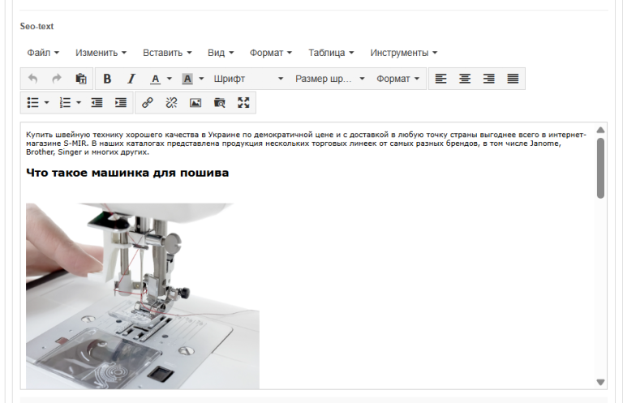Decrease paragraph indent
This screenshot has height=403, width=623.
(97, 103)
